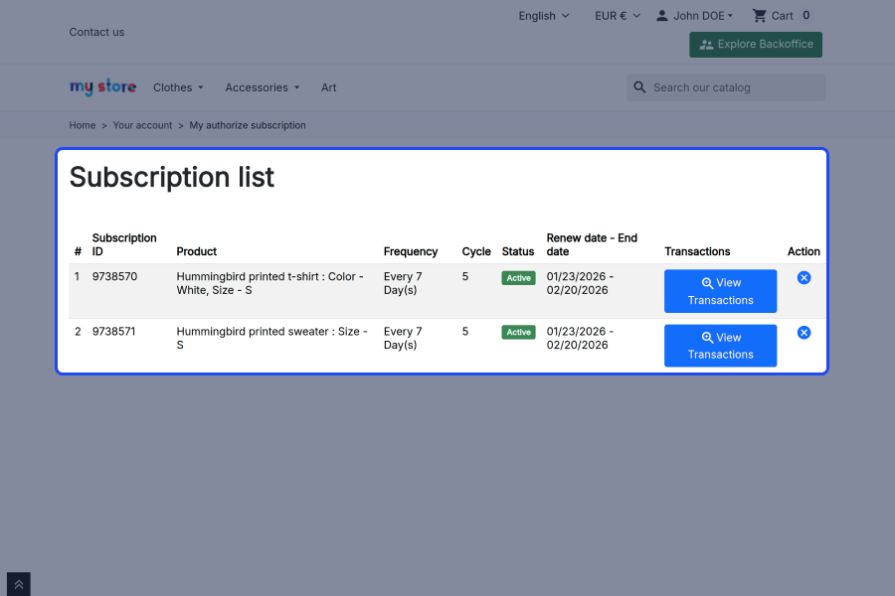The height and width of the screenshot is (596, 895).
Task: Go to Home breadcrumb
Action: point(83,125)
